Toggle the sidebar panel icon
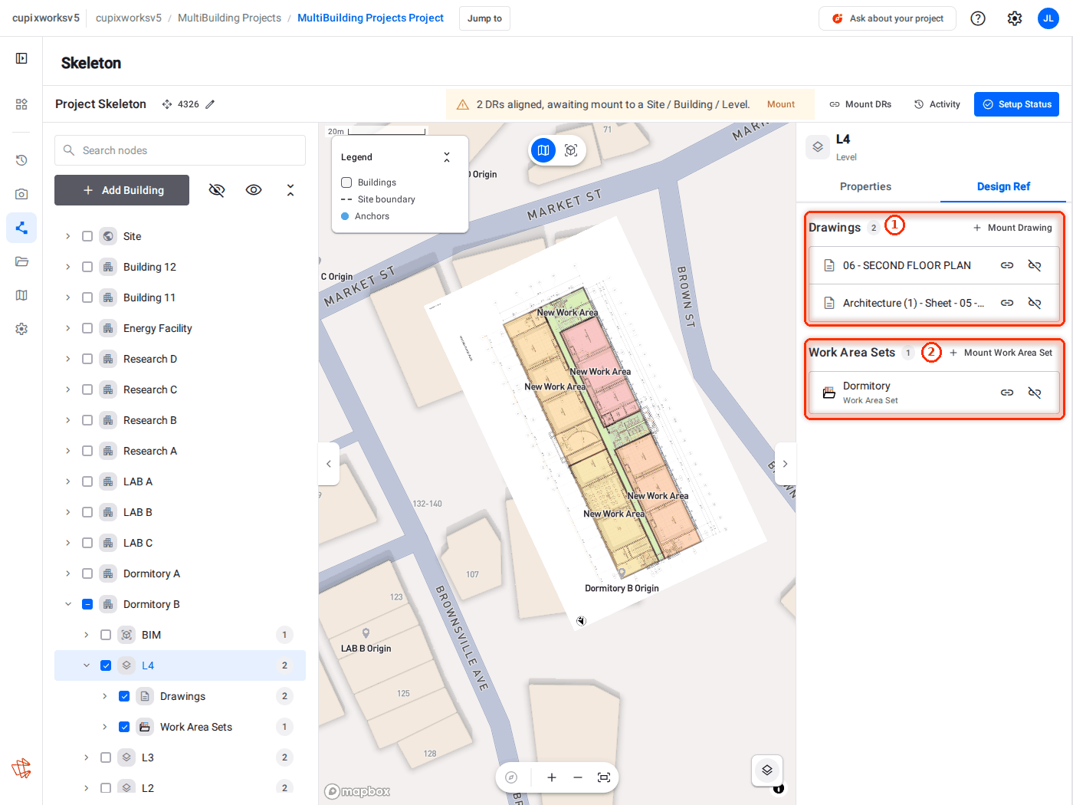Screen dimensions: 1073x805 tap(21, 58)
